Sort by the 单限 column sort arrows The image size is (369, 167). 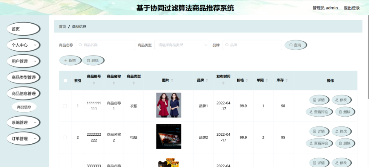tap(267, 80)
